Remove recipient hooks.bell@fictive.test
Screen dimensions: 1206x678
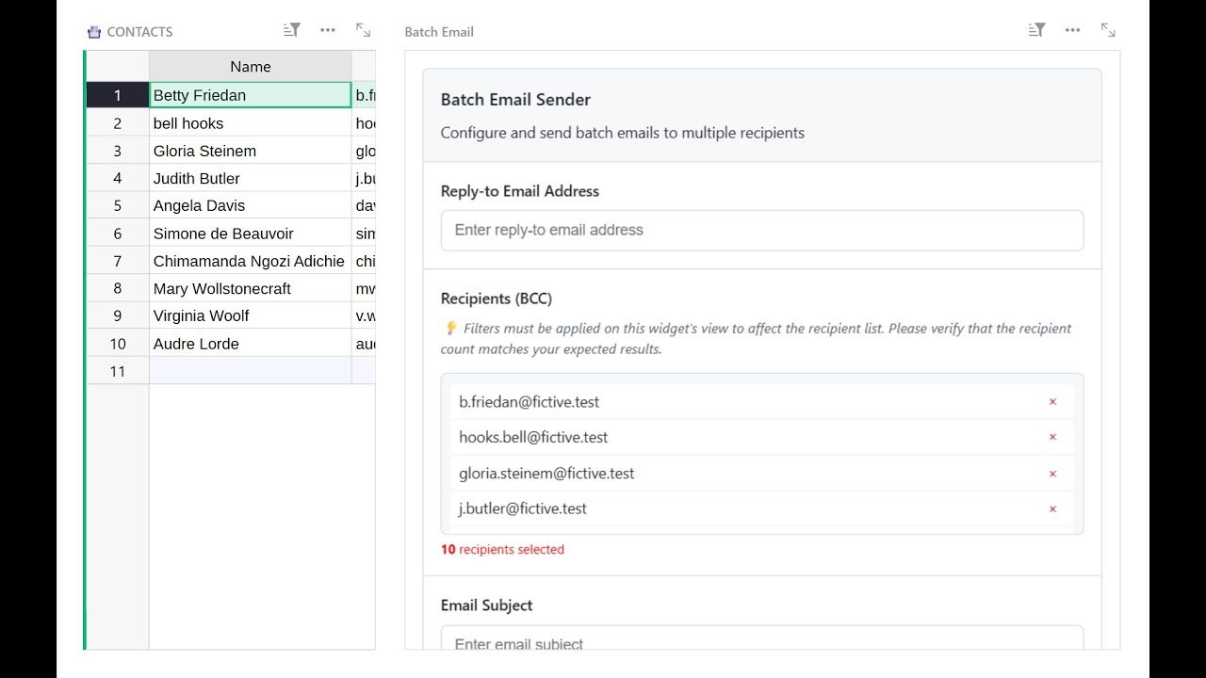click(1052, 437)
